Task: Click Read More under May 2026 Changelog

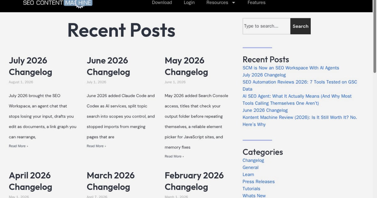Action: (x=174, y=156)
